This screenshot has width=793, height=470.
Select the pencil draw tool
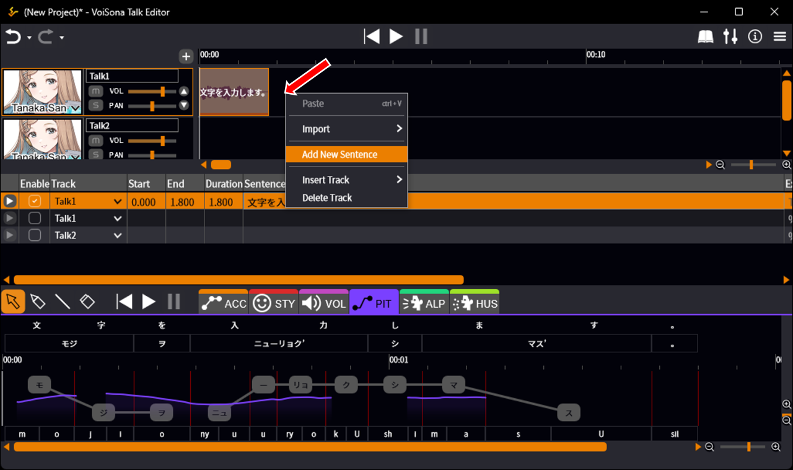pyautogui.click(x=37, y=302)
